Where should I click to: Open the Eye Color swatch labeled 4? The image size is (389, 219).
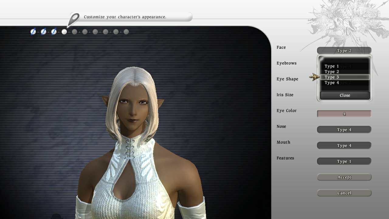tap(344, 113)
